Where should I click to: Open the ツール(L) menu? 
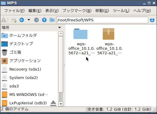(121, 11)
